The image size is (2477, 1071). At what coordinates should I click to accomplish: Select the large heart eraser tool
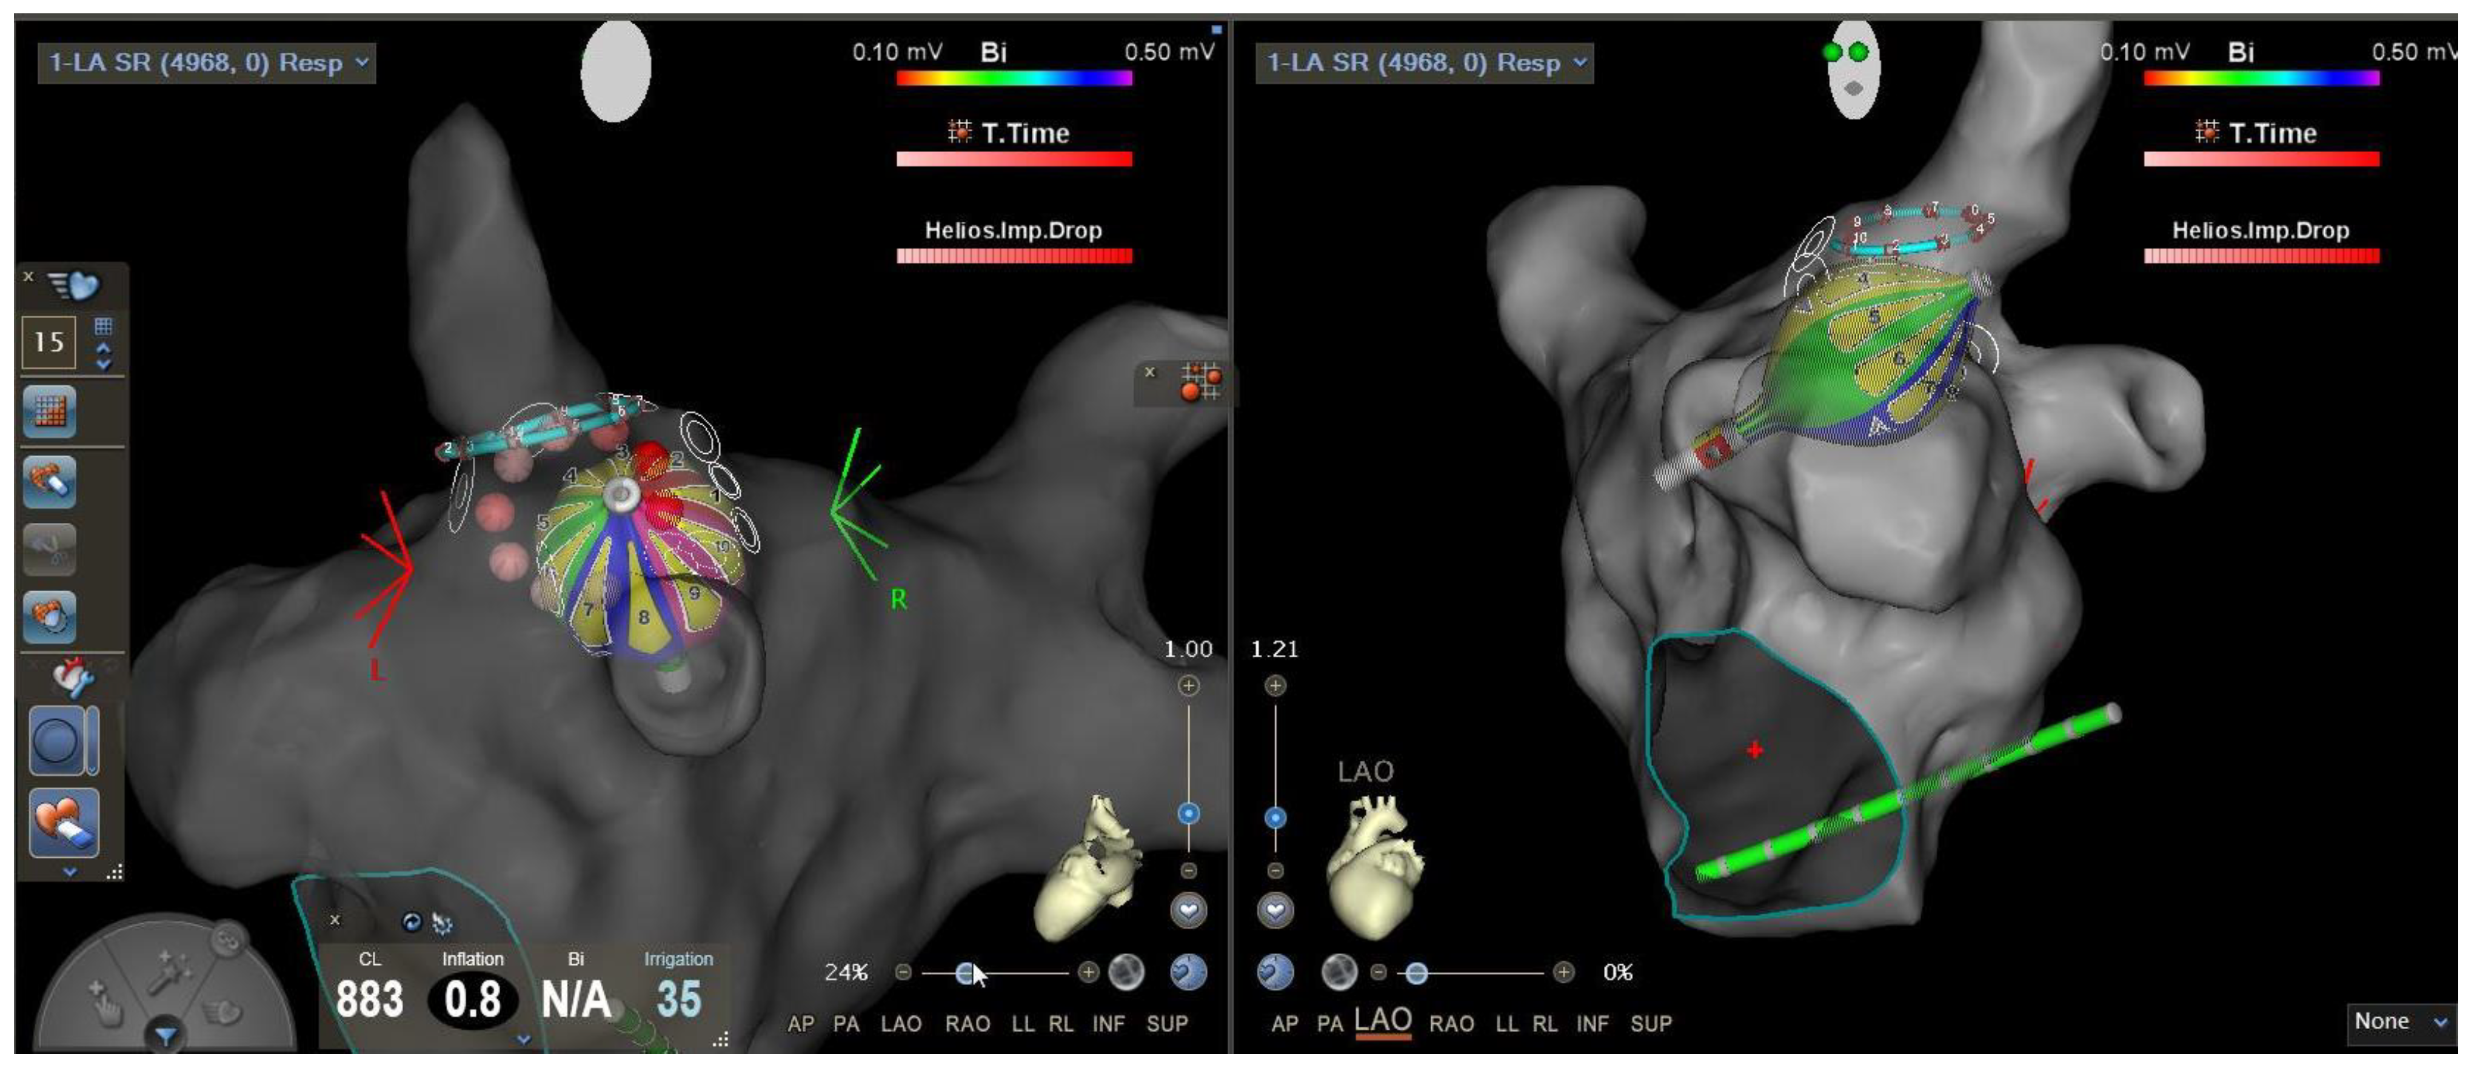click(x=64, y=822)
